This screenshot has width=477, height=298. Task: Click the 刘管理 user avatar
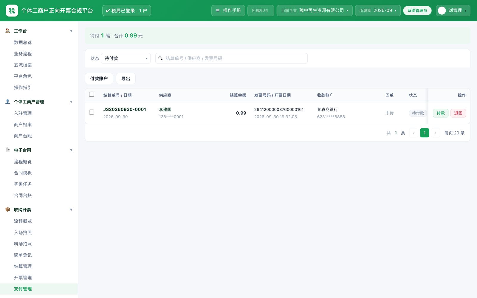(442, 11)
